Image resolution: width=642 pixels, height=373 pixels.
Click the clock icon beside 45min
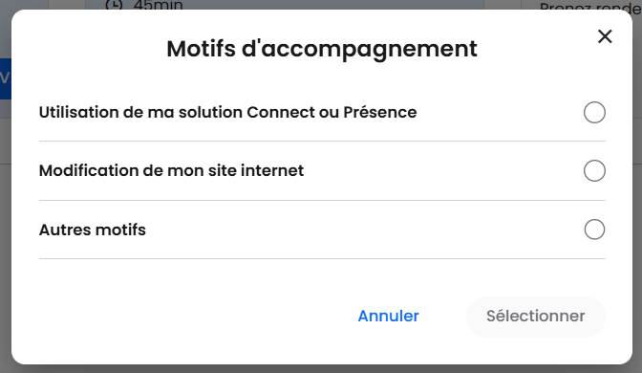point(114,5)
